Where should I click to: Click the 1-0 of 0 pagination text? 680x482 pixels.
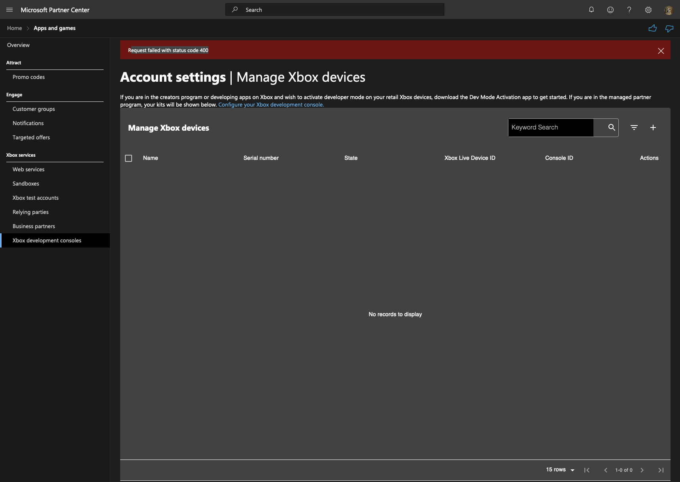click(624, 470)
